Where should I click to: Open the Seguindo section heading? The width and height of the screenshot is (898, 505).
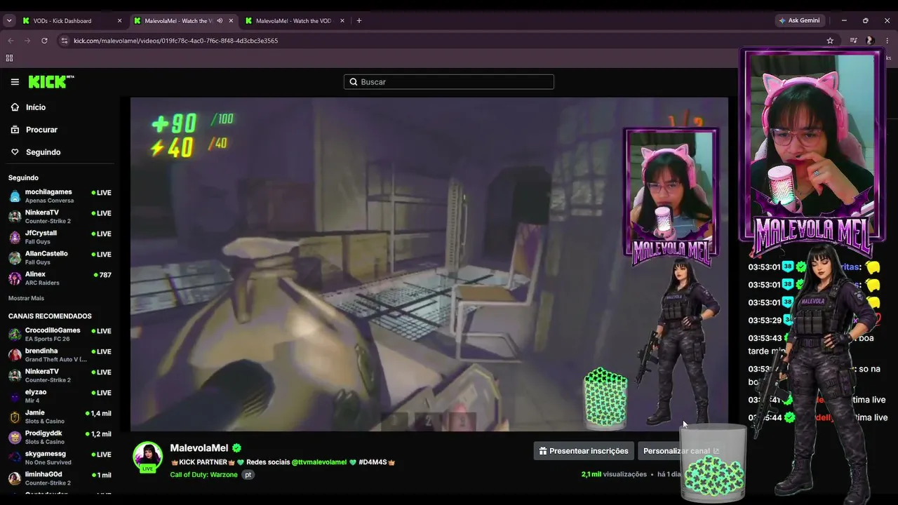tap(23, 178)
